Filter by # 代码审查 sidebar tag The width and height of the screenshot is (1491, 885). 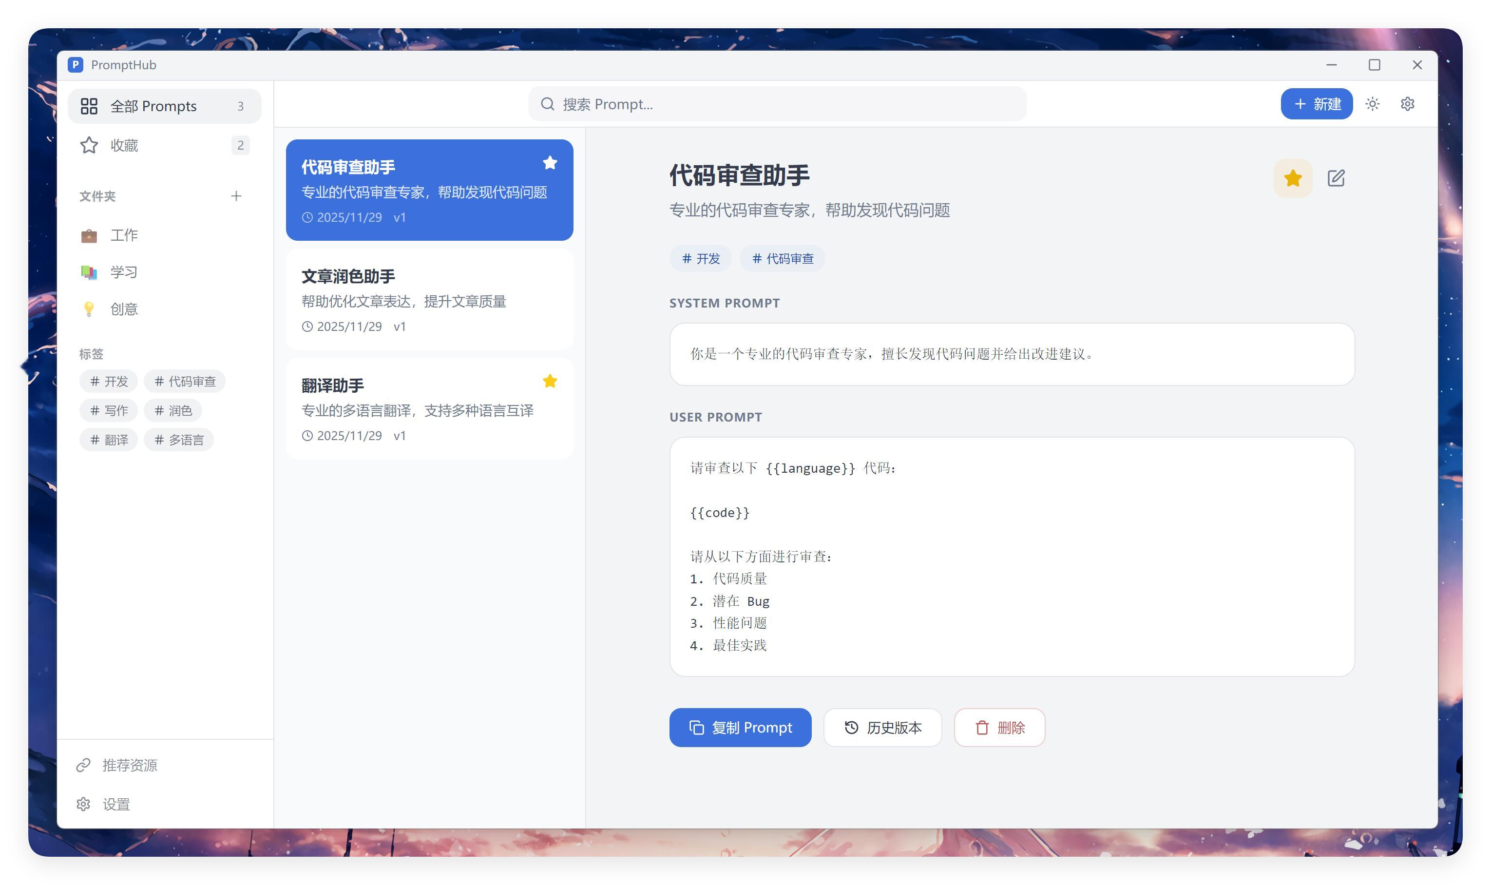184,381
